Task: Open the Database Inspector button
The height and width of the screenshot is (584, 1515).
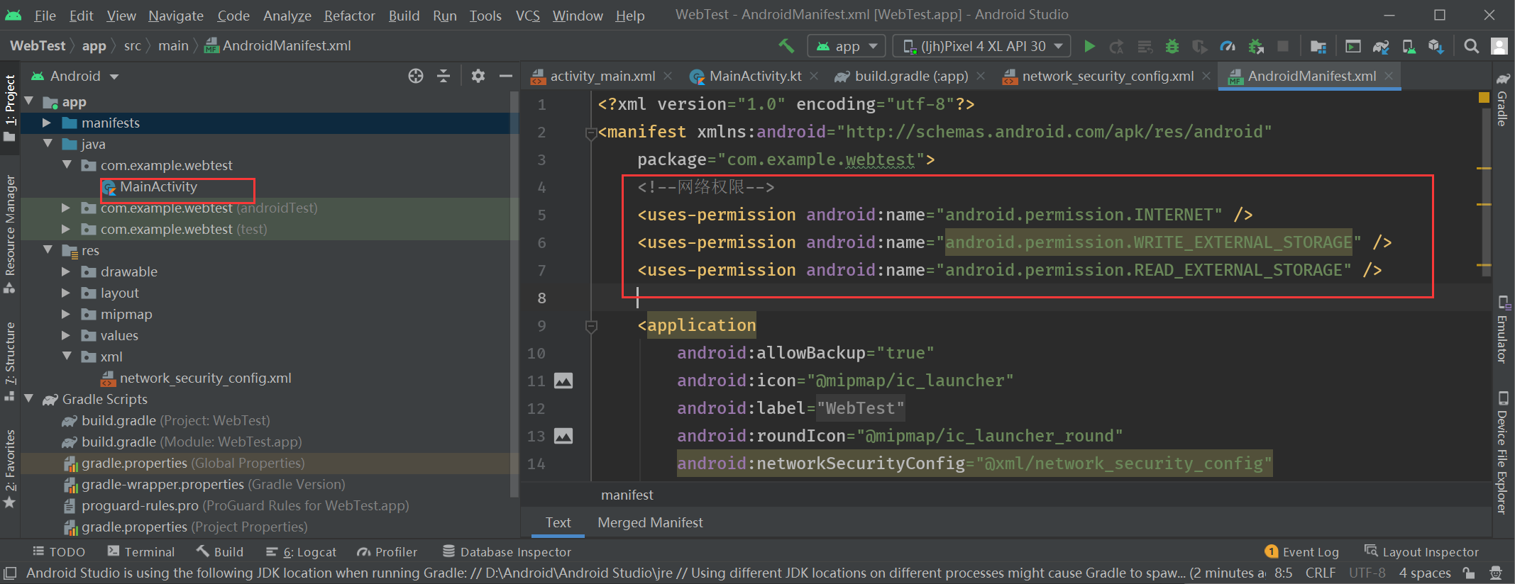Action: (507, 552)
